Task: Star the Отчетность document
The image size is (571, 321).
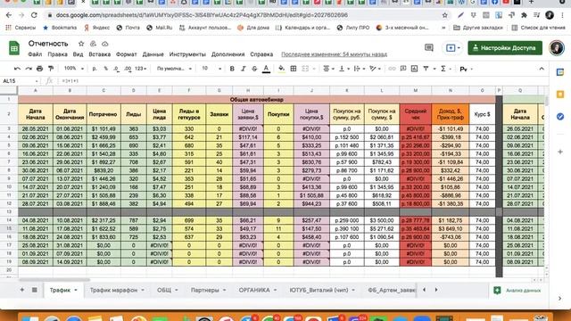Action: [81, 44]
